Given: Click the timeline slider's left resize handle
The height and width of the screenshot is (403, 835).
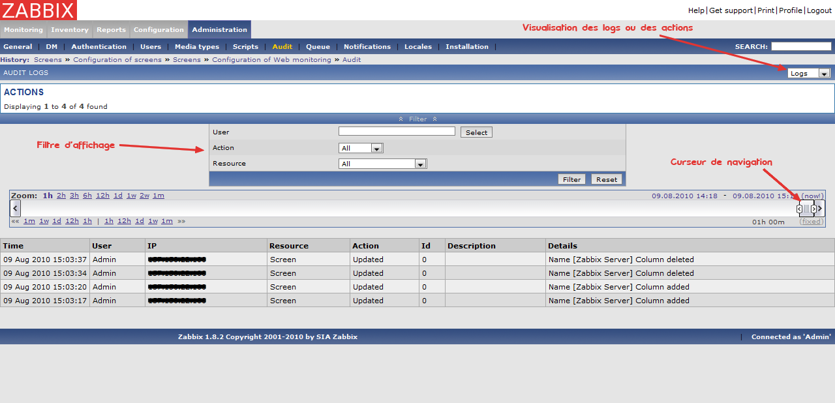Looking at the screenshot, I should [x=800, y=209].
